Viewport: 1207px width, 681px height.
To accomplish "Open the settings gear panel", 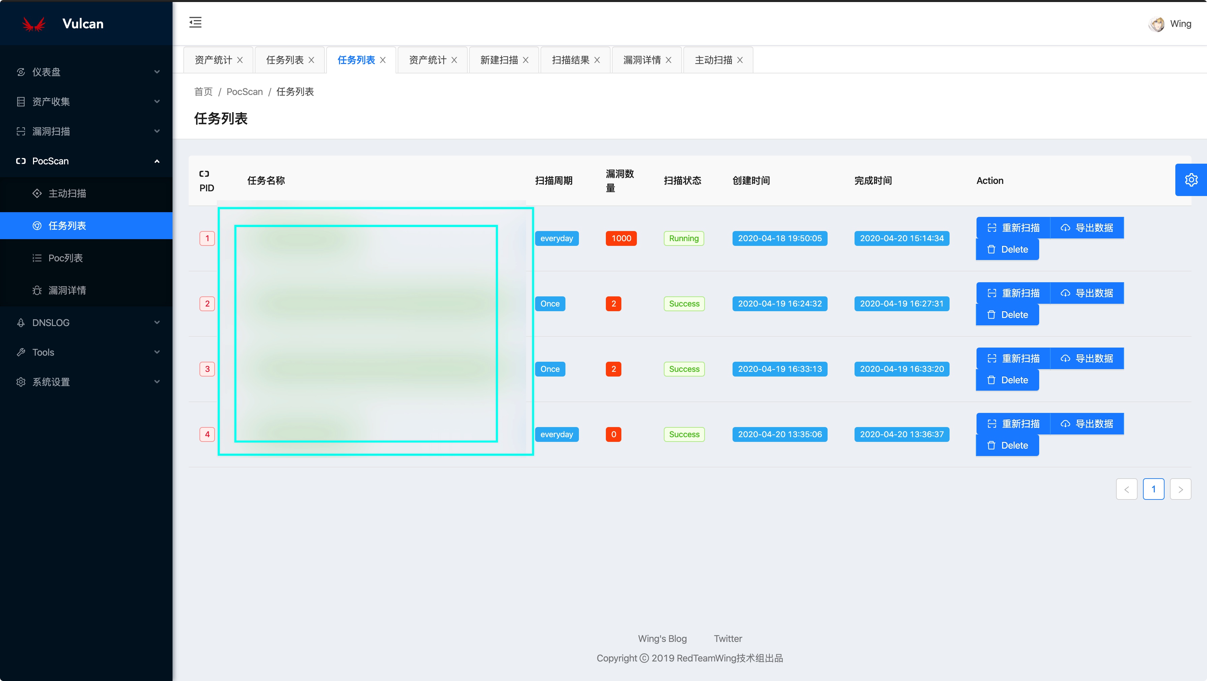I will point(1190,180).
